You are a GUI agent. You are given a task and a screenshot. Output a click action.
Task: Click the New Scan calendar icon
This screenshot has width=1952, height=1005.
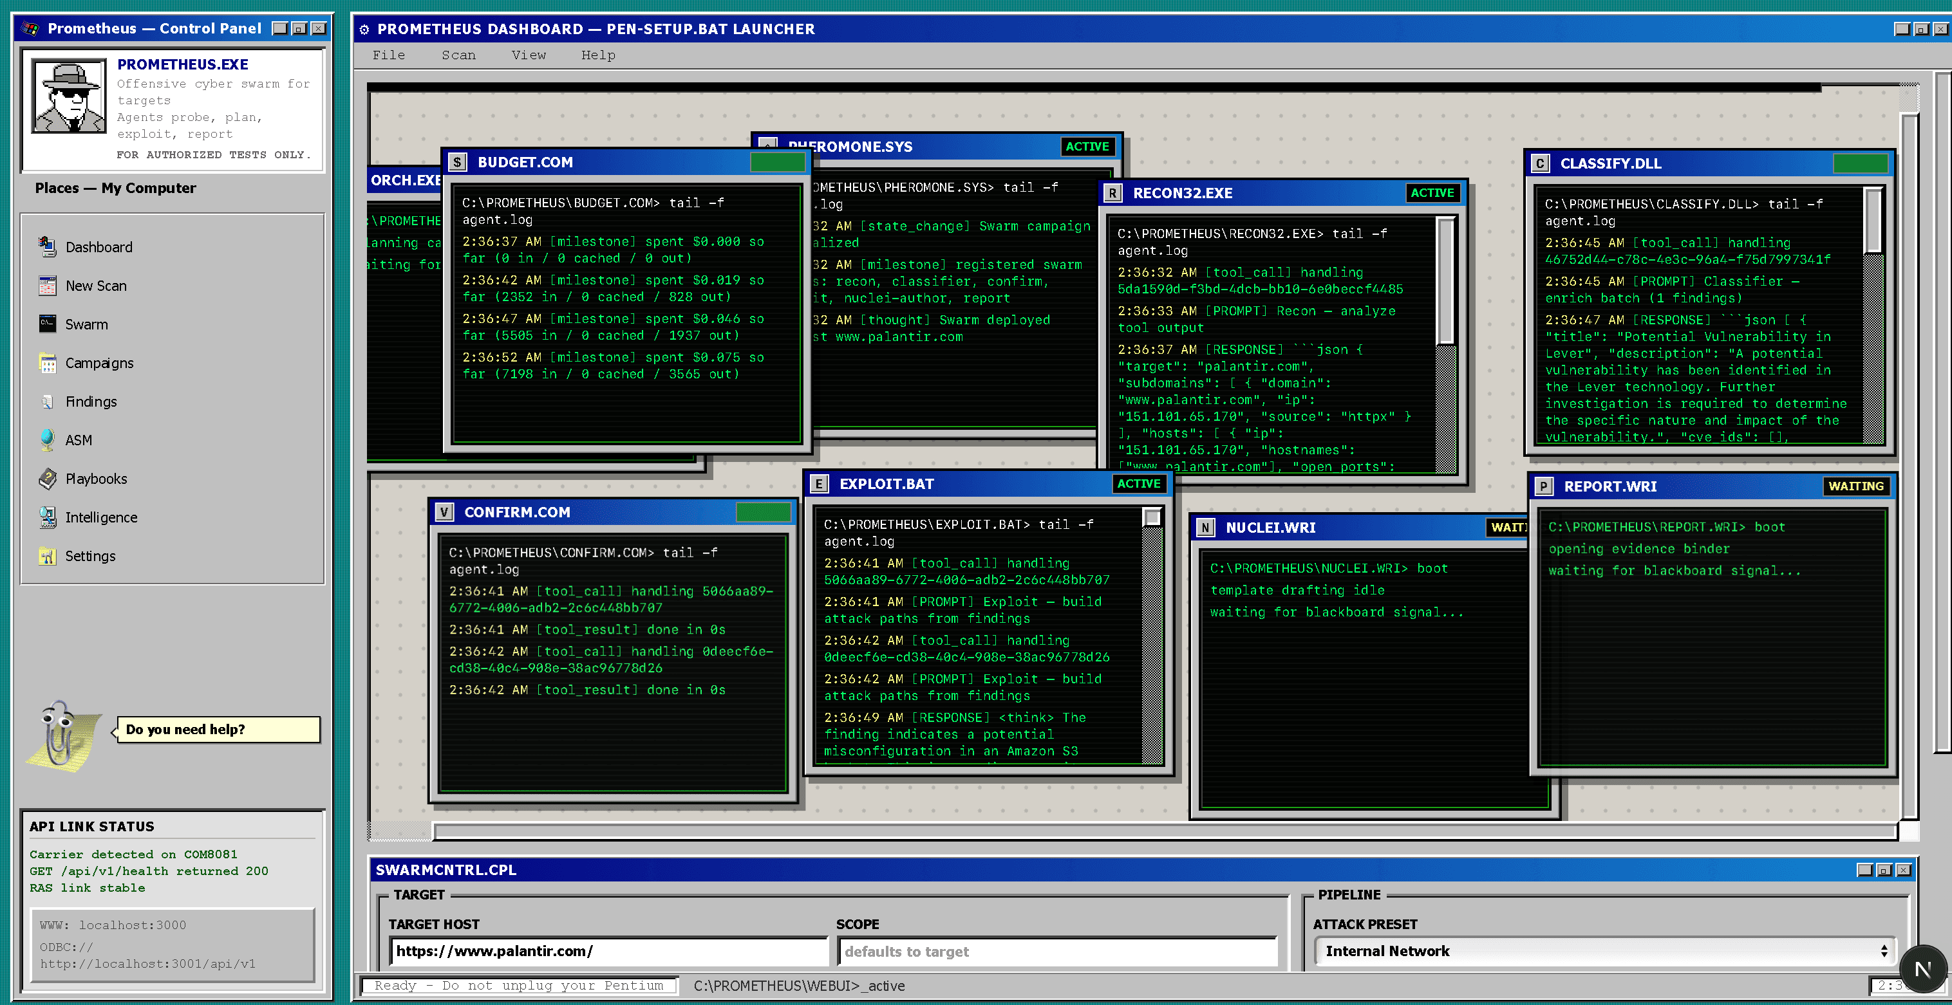click(x=47, y=286)
